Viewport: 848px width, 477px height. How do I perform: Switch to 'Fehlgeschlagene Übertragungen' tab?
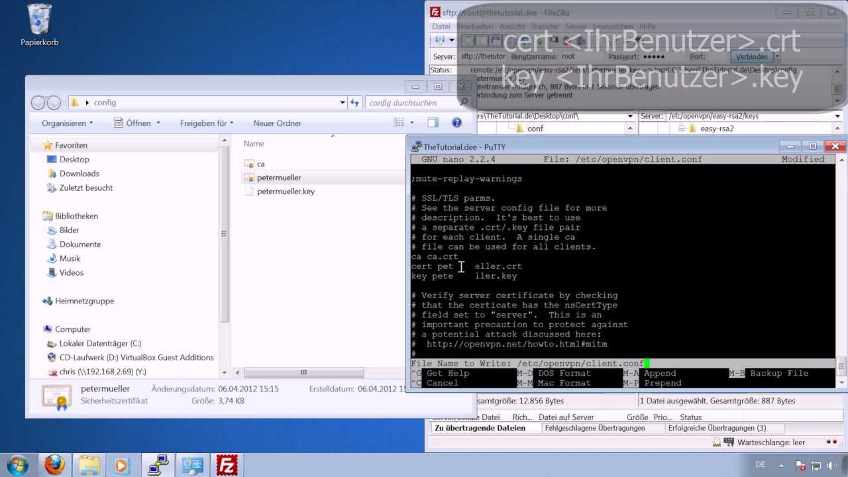click(595, 428)
